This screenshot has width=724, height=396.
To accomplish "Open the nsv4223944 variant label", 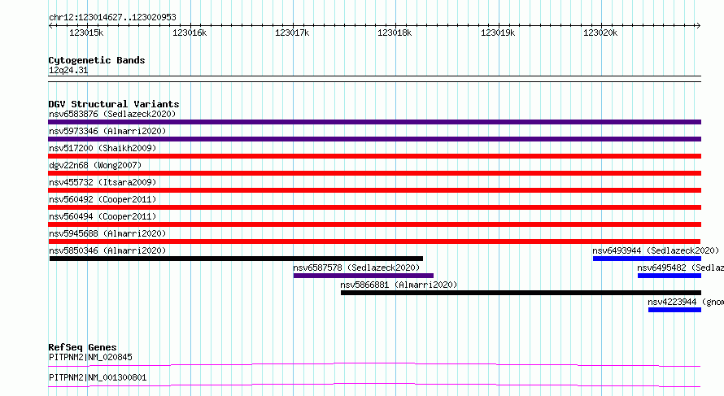I will [x=686, y=302].
